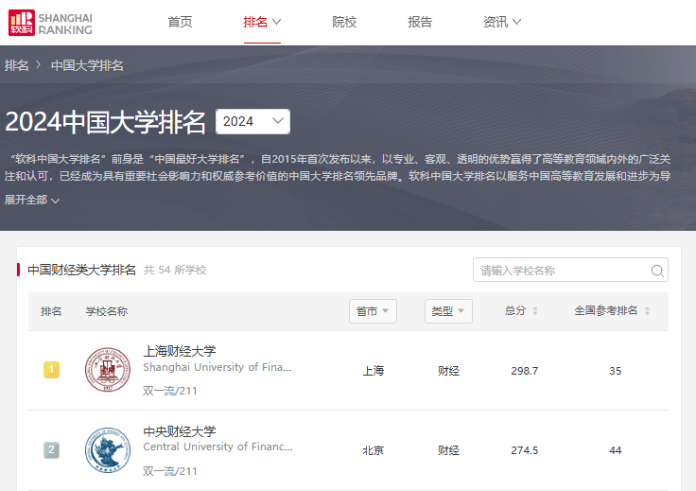Open the 2024 year selector dropdown
This screenshot has width=696, height=491.
pos(252,121)
